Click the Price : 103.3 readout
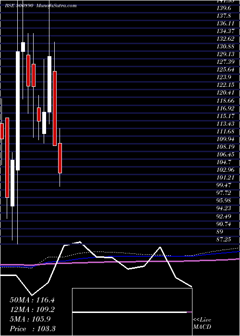This screenshot has width=240, height=336. 32,329
